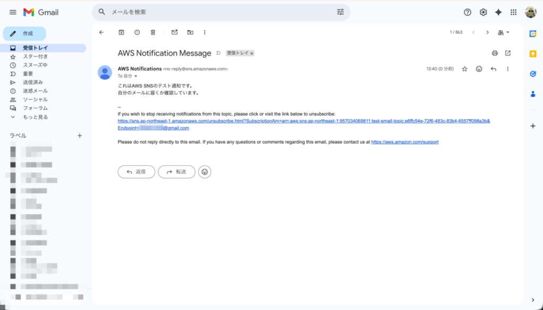Screen dimensions: 543x310
Task: Star the AWS Notification Message
Action: pyautogui.click(x=465, y=69)
